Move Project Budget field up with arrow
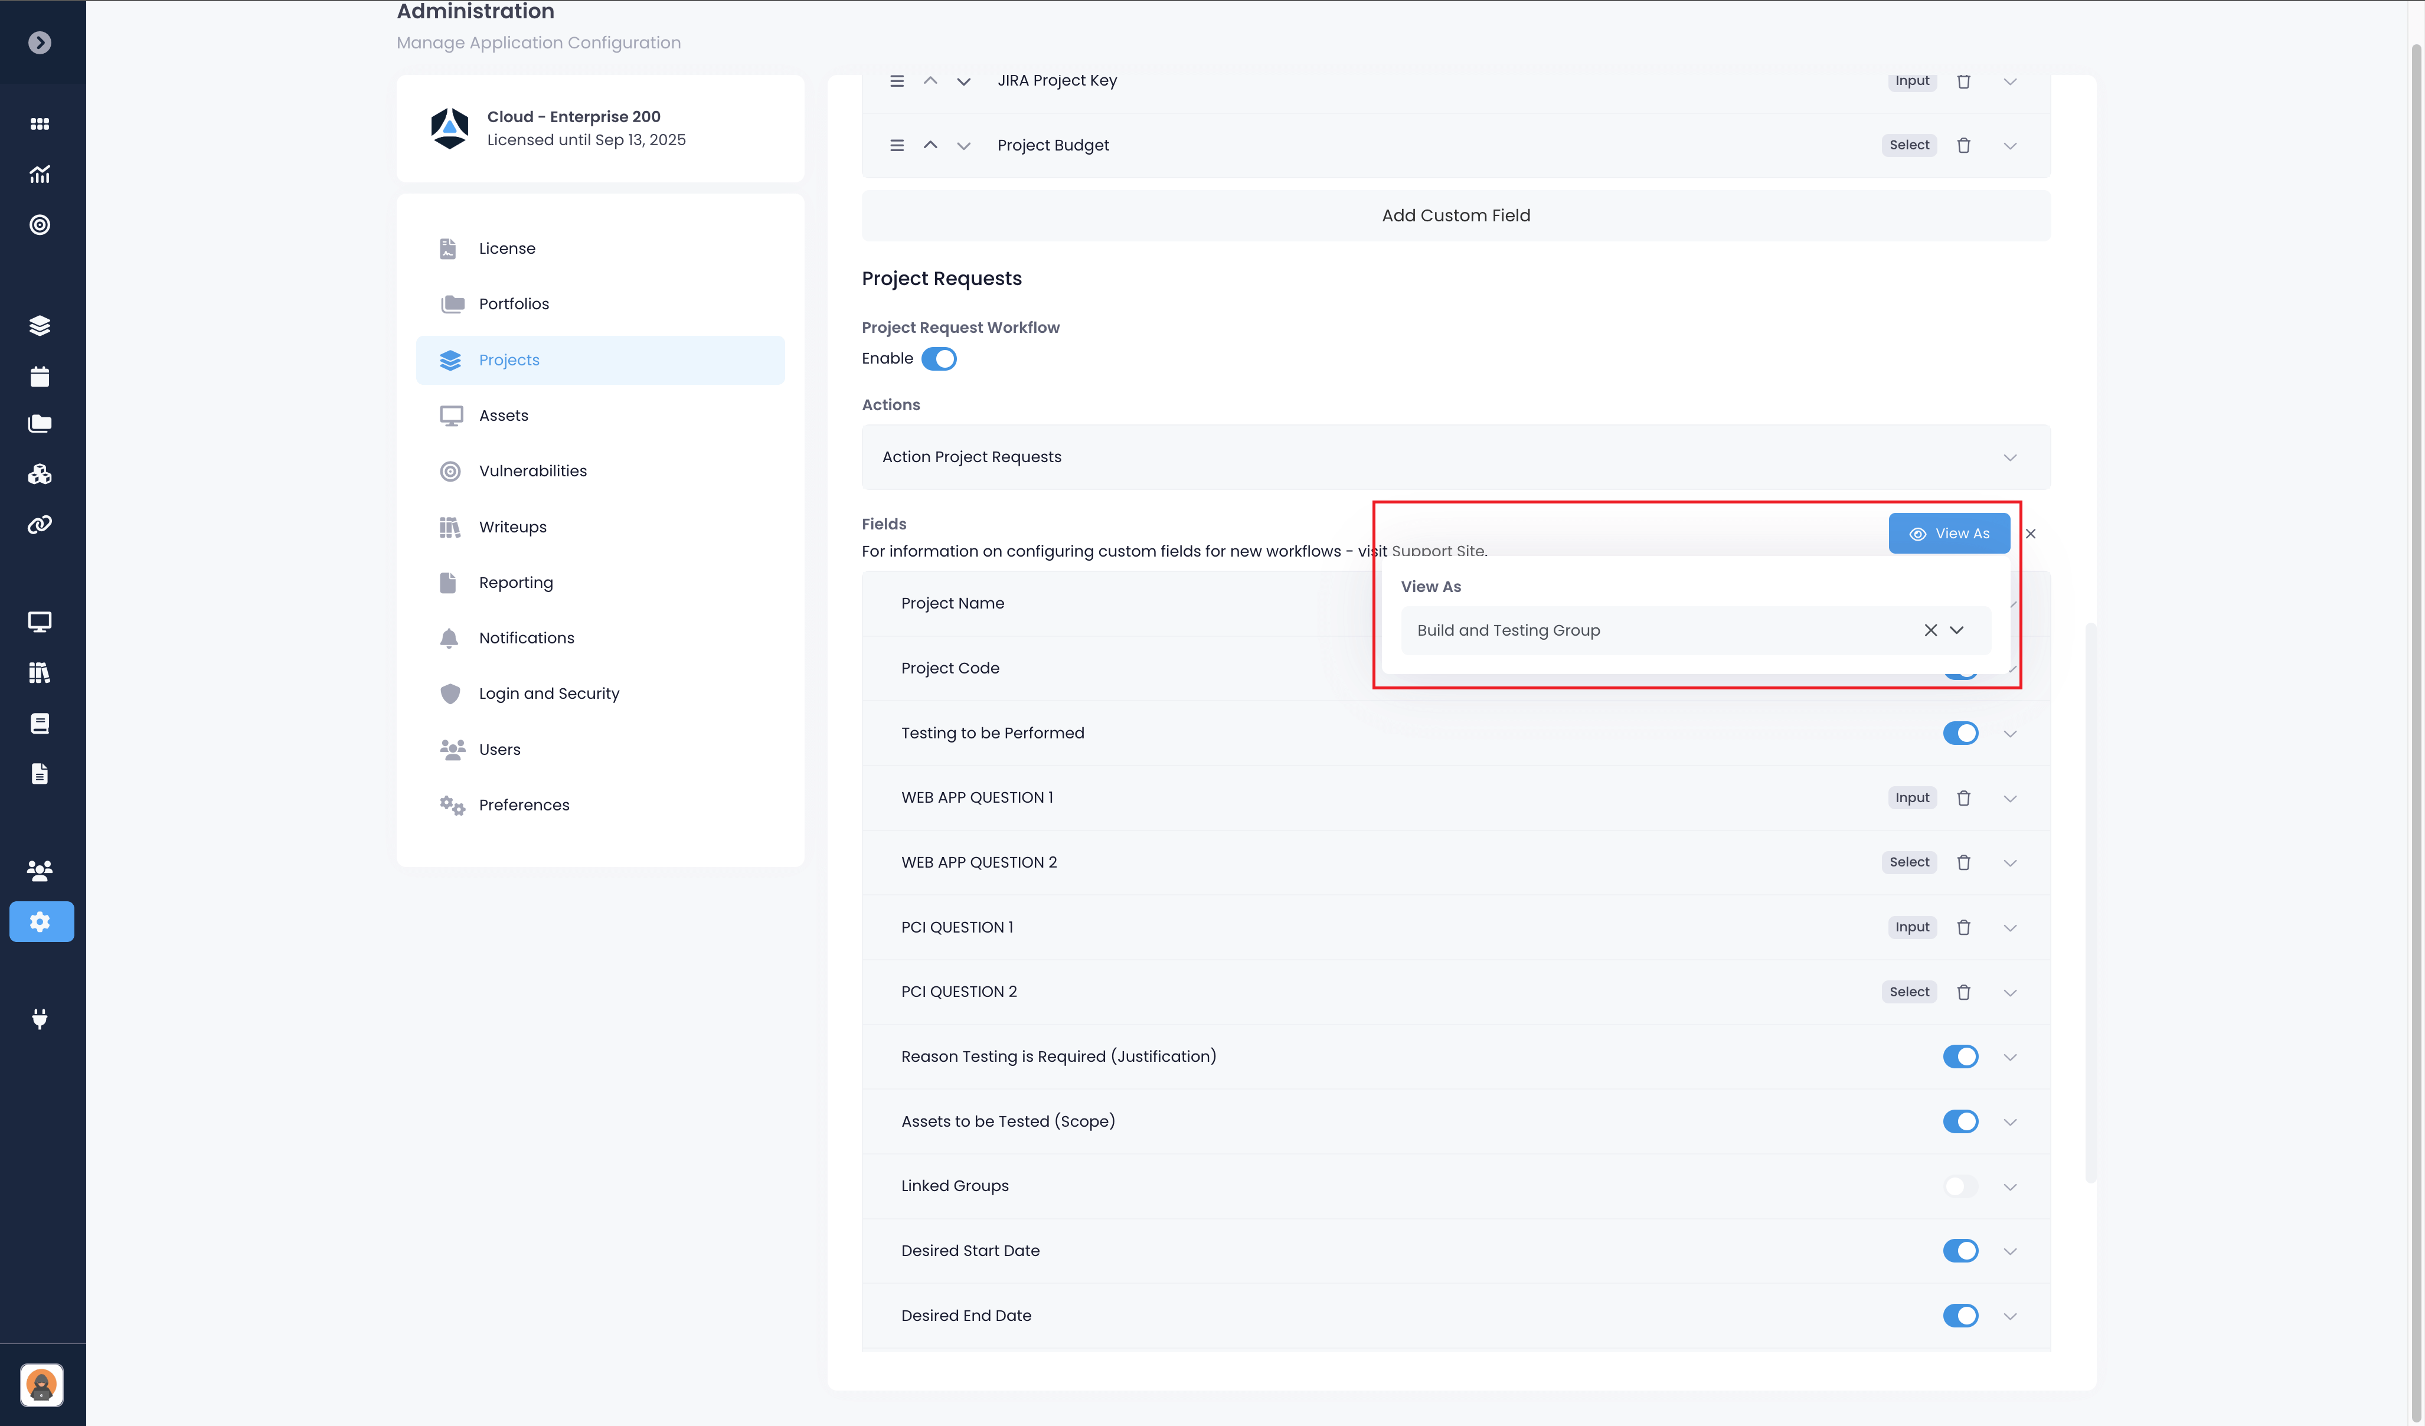The width and height of the screenshot is (2425, 1426). pos(930,145)
